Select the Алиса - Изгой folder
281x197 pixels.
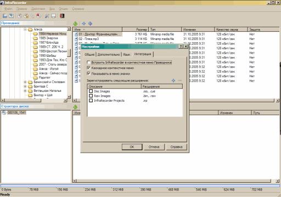[49, 69]
